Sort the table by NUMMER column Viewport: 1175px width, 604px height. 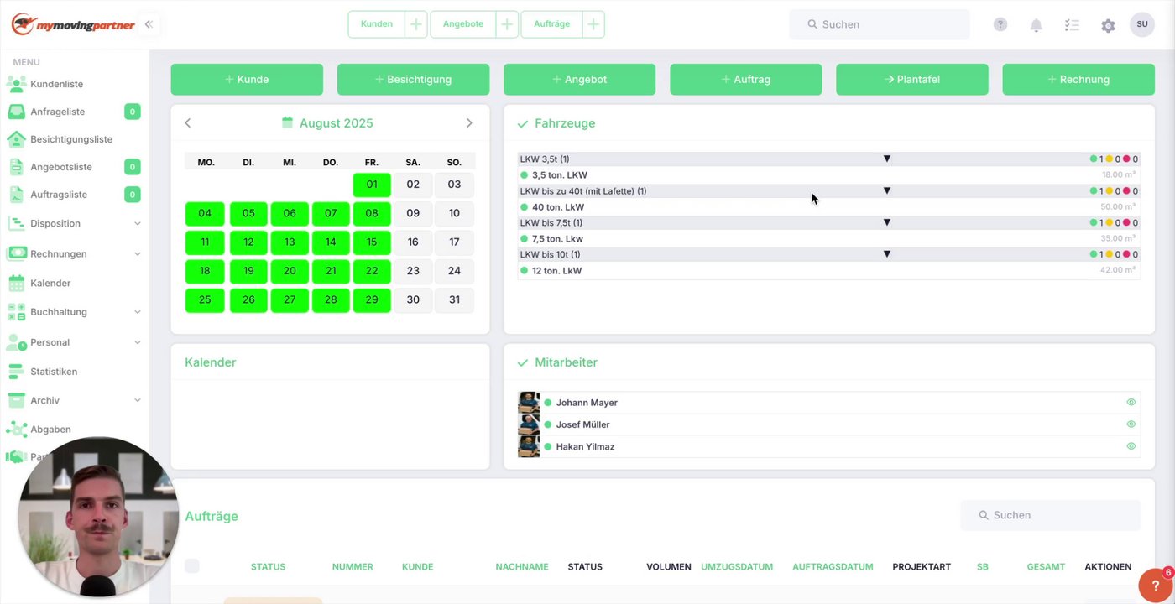tap(352, 567)
